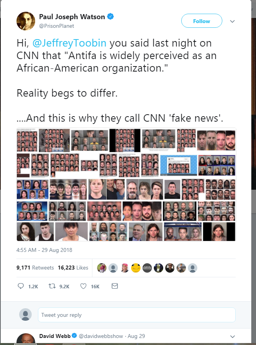
Task: Open Paul Joseph Watson's profile avatar
Action: [26, 21]
